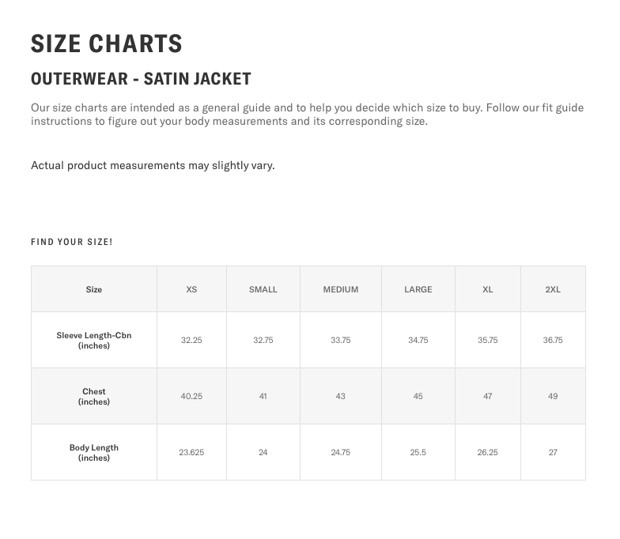Select the Sleeve Length-Cbn row label
This screenshot has width=620, height=539.
(94, 340)
